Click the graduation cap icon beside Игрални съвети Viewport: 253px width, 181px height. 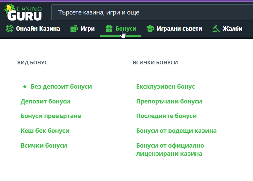pyautogui.click(x=150, y=29)
